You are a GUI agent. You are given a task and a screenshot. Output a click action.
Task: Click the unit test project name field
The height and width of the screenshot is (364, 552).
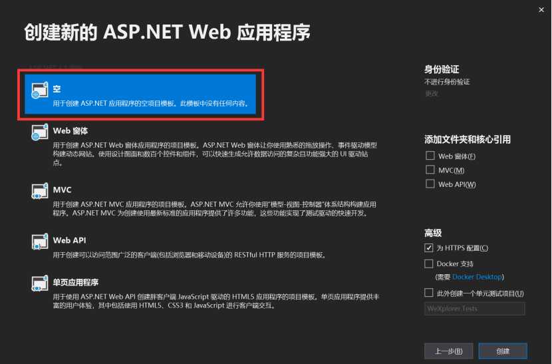click(x=475, y=309)
